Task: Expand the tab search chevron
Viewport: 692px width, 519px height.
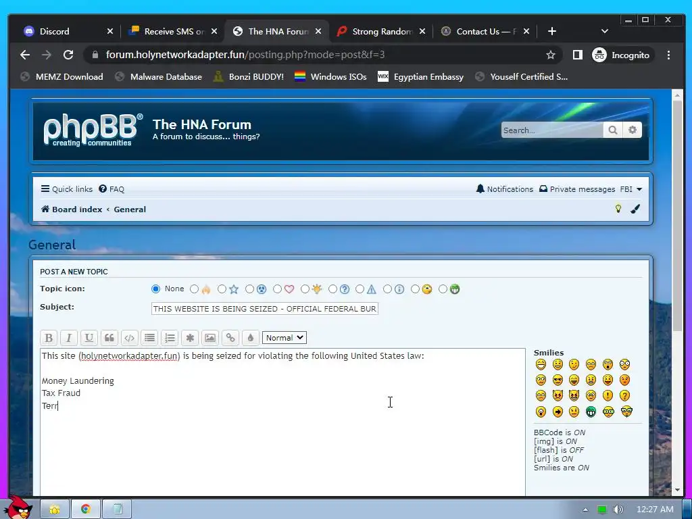Action: pos(605,31)
